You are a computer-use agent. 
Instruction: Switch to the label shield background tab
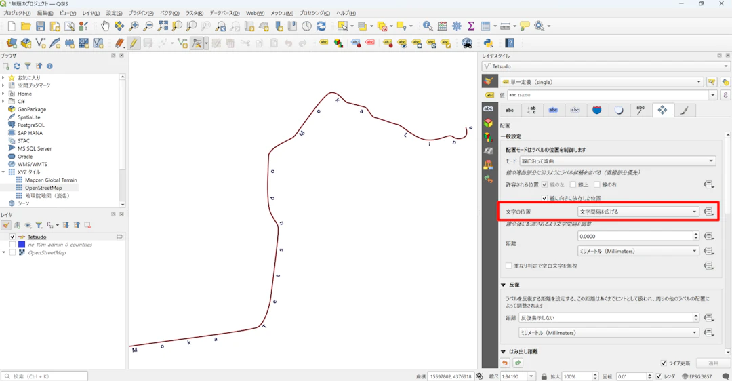pos(597,111)
